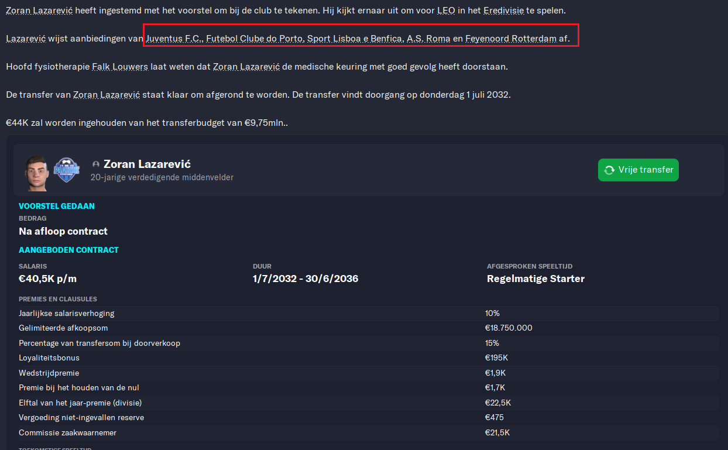The height and width of the screenshot is (450, 728).
Task: Click the Vrije transfer button
Action: pos(638,170)
